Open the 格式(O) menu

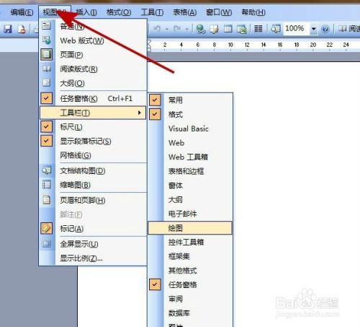point(119,12)
